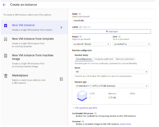Click the Machine configuration heading
This screenshot has height=127, width=159.
[82, 50]
